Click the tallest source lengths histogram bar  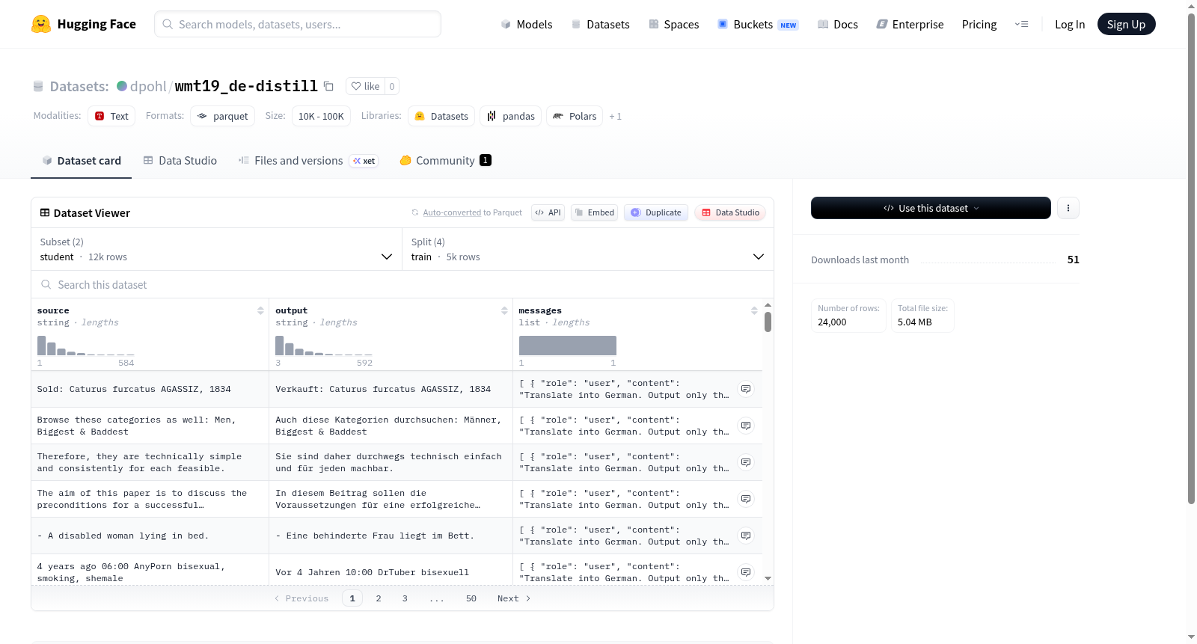coord(42,346)
